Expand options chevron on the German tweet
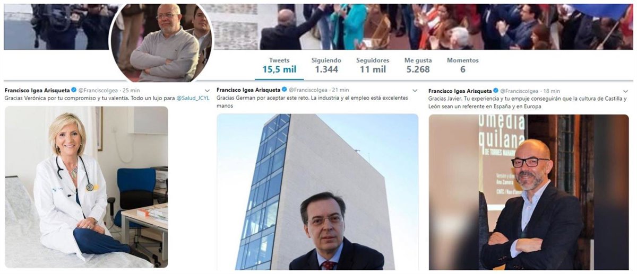Image resolution: width=637 pixels, height=274 pixels. pos(415,91)
